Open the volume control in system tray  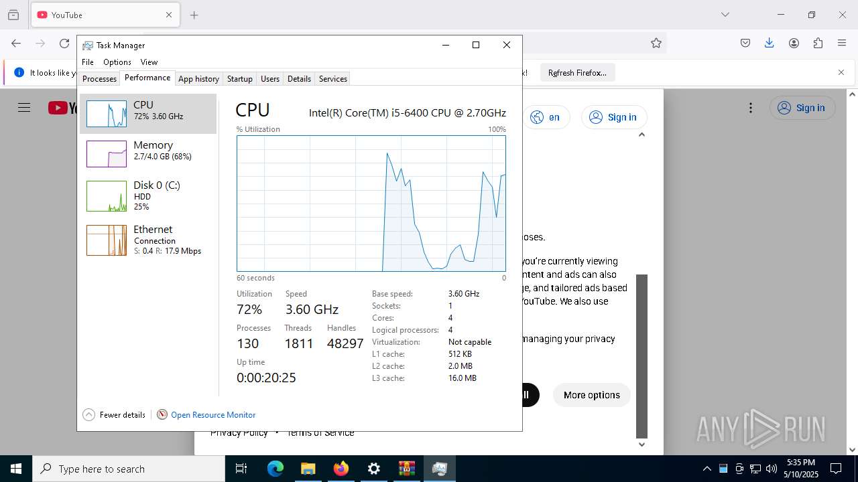pyautogui.click(x=771, y=469)
